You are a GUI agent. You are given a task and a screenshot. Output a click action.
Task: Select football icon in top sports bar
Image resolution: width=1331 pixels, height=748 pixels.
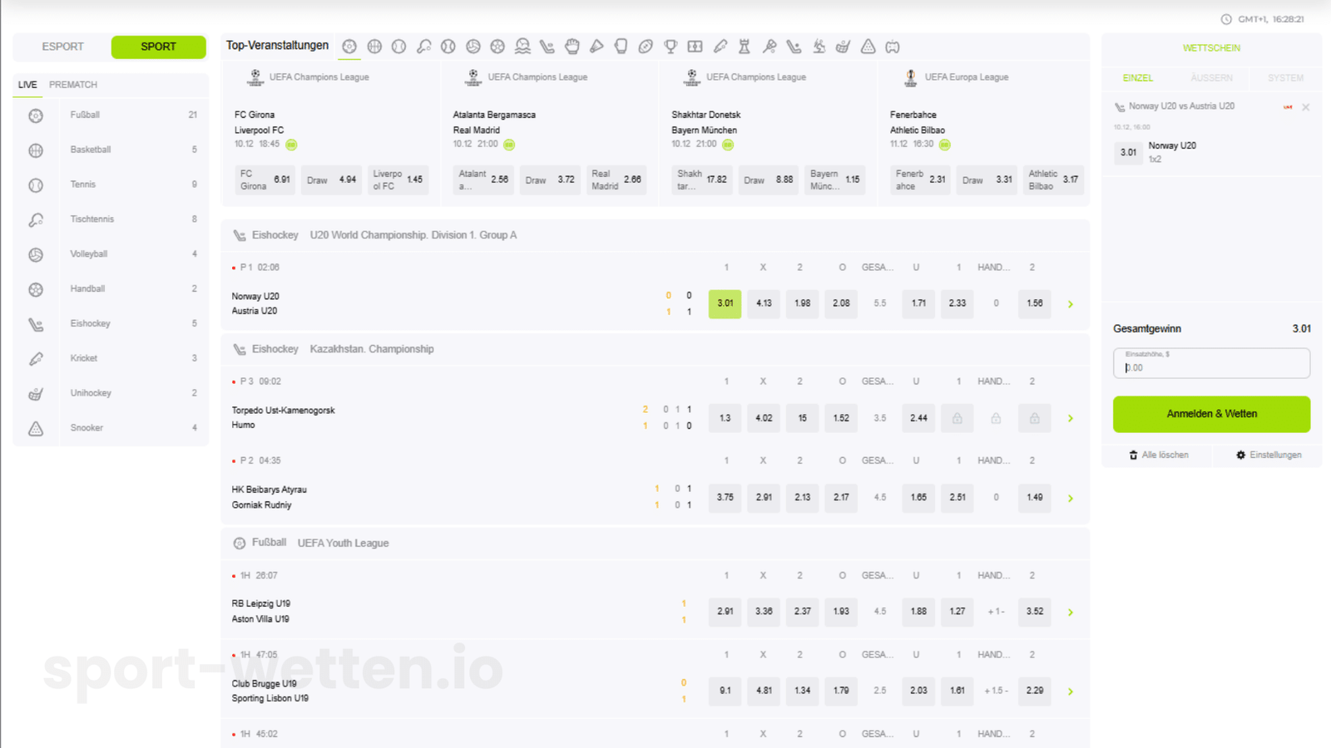pyautogui.click(x=349, y=47)
